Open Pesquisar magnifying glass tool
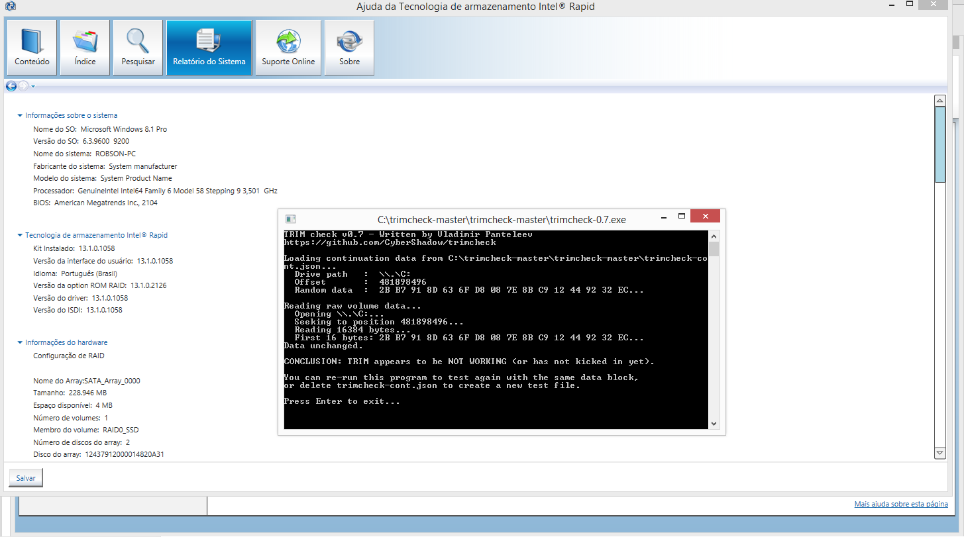The width and height of the screenshot is (964, 537). click(x=138, y=47)
